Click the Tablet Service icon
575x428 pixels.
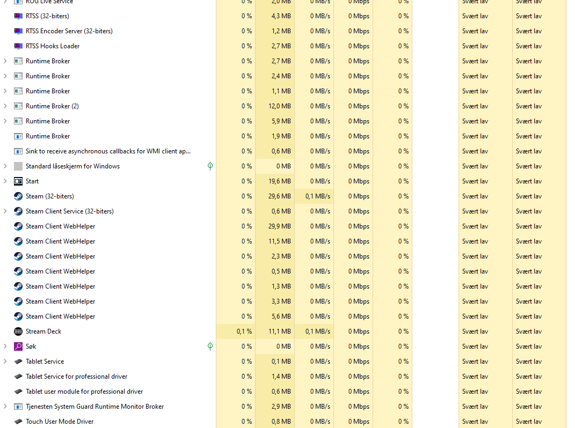coord(18,361)
